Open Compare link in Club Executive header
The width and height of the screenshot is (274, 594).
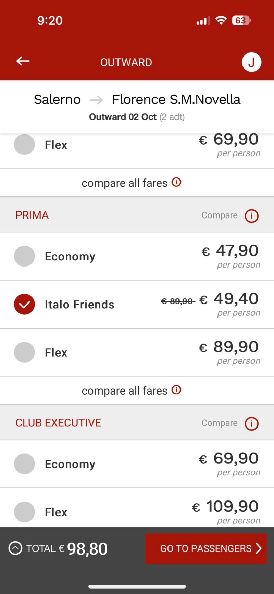[x=219, y=423]
